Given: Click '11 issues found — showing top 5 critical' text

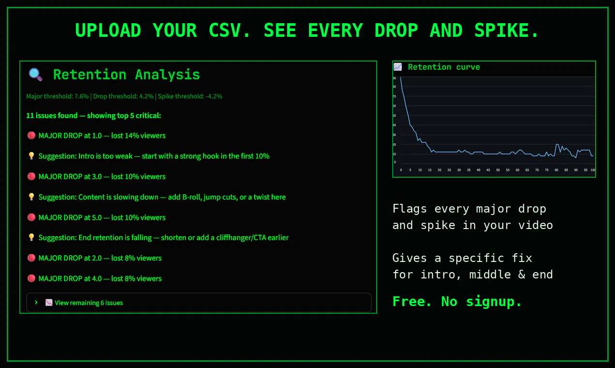Looking at the screenshot, I should (x=93, y=116).
